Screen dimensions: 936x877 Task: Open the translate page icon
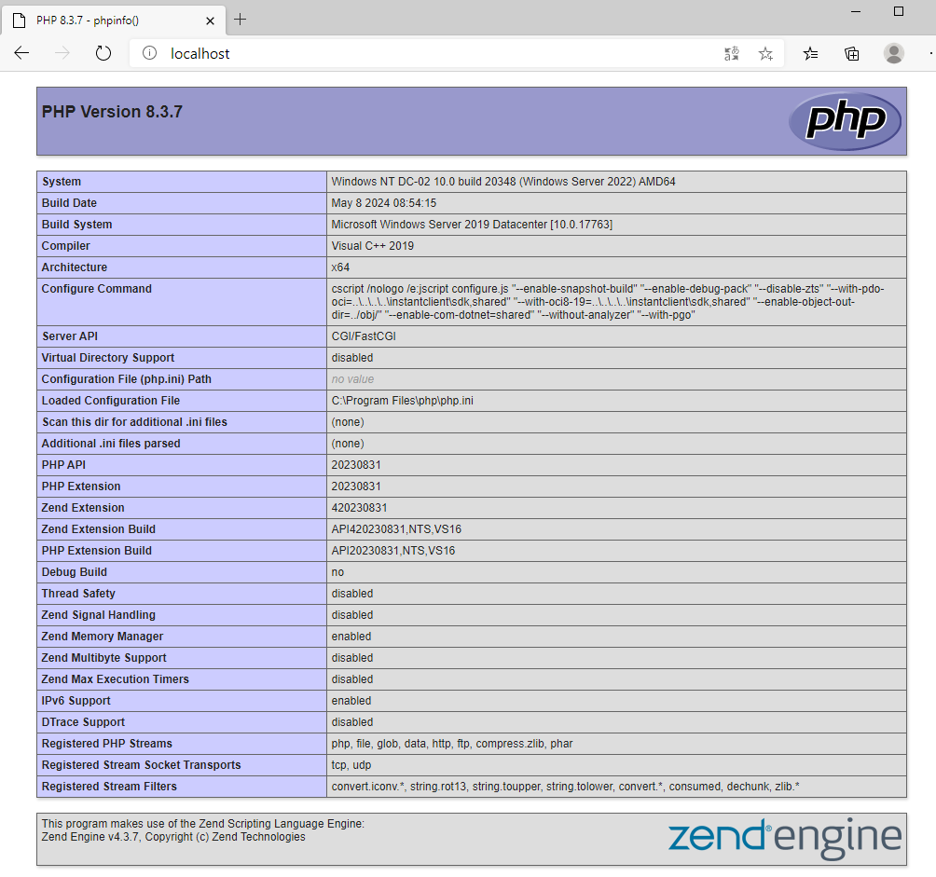tap(731, 54)
